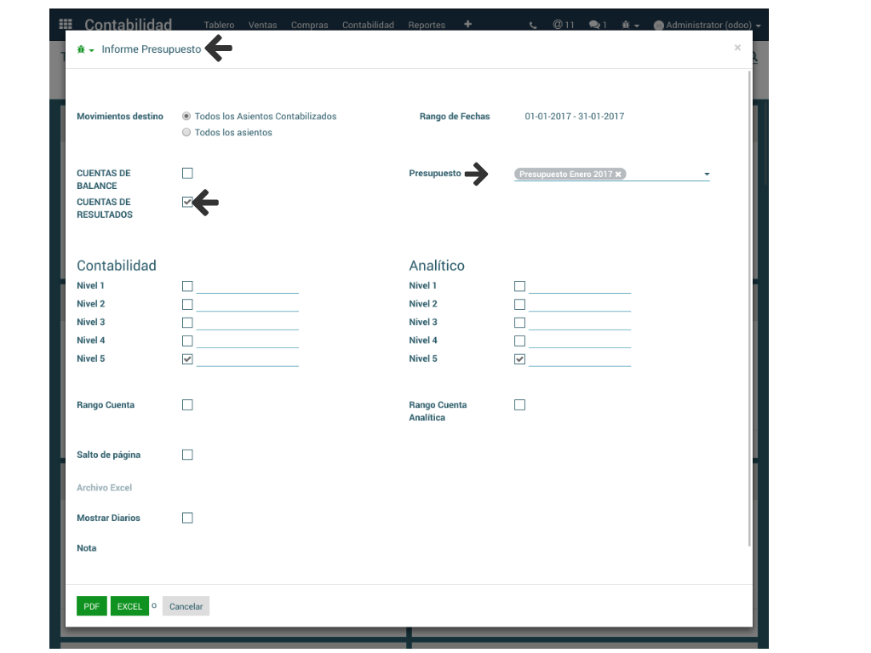Click the plus icon in the top menu
This screenshot has height=653, width=871.
pos(467,25)
